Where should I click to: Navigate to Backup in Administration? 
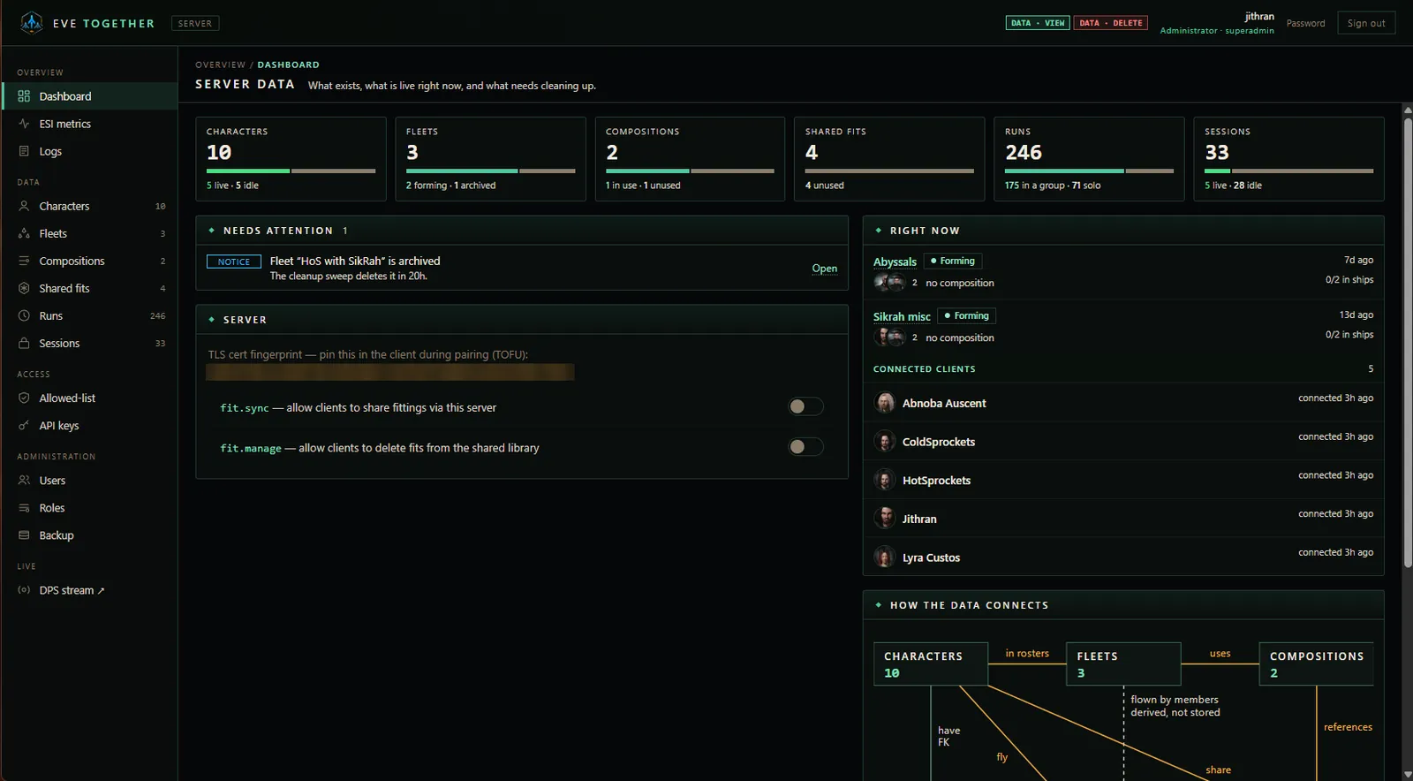[90, 535]
